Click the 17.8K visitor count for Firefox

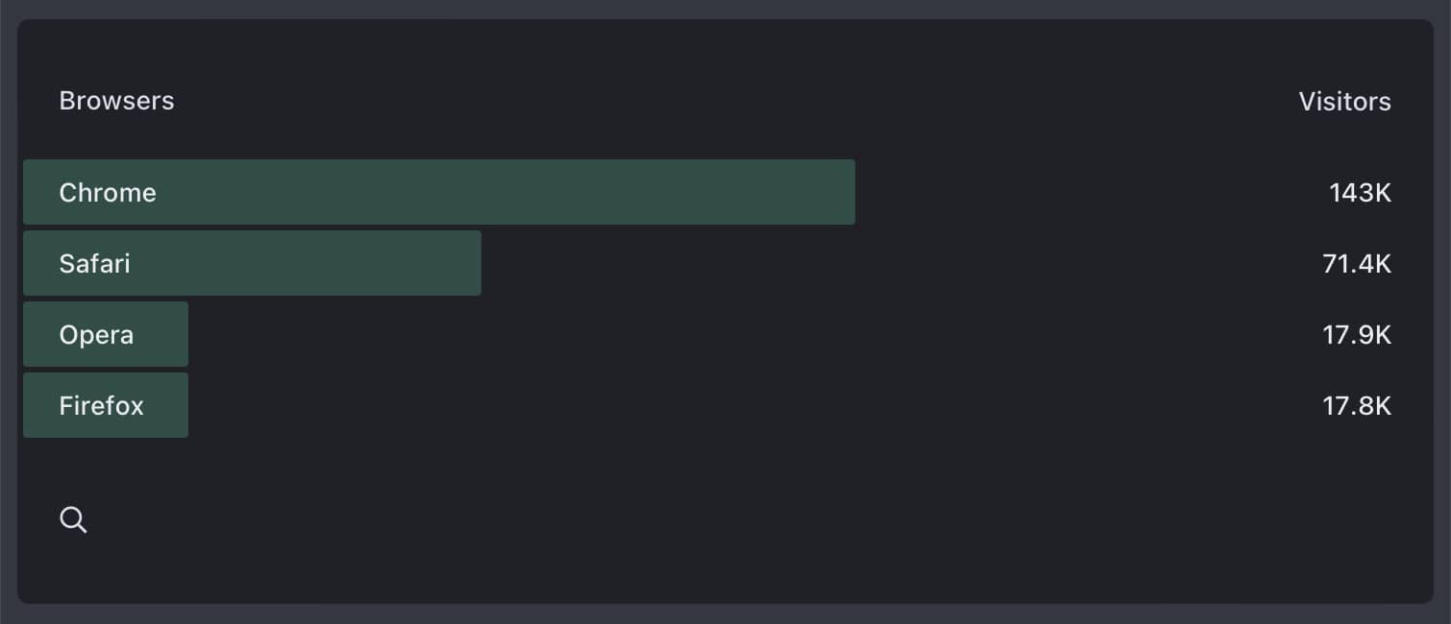pos(1359,405)
